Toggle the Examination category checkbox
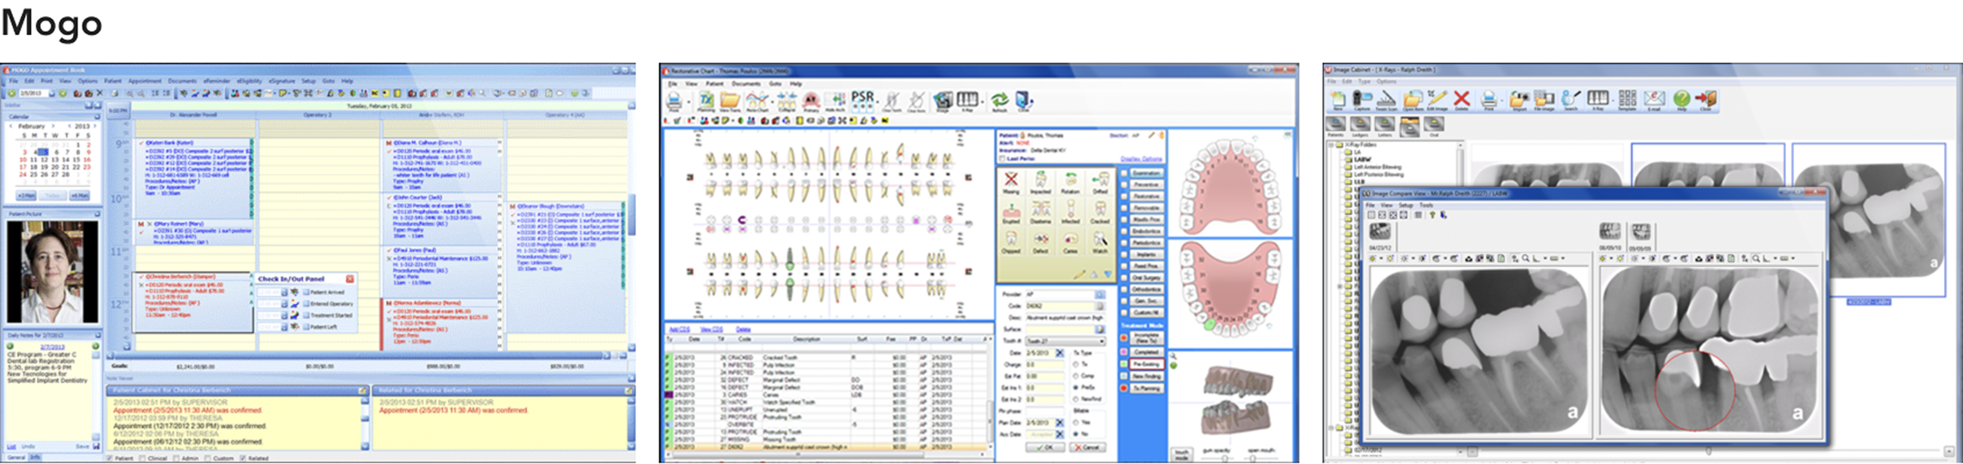 1124,173
